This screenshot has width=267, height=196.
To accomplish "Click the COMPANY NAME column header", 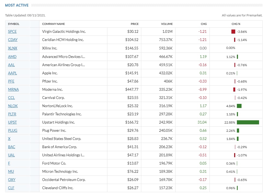I will [53, 24].
